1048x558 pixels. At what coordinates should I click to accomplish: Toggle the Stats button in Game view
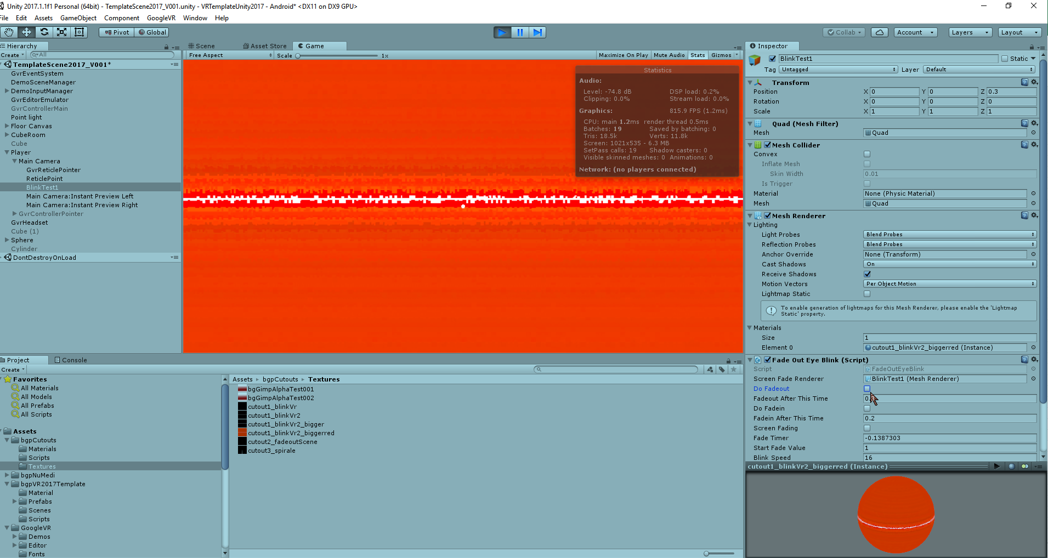pos(698,55)
